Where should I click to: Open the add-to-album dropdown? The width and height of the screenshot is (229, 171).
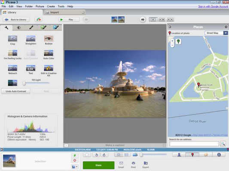pos(75,167)
